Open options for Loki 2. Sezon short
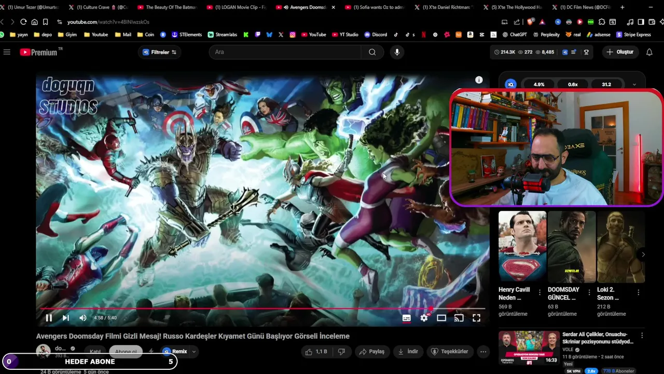The height and width of the screenshot is (374, 664). click(638, 292)
